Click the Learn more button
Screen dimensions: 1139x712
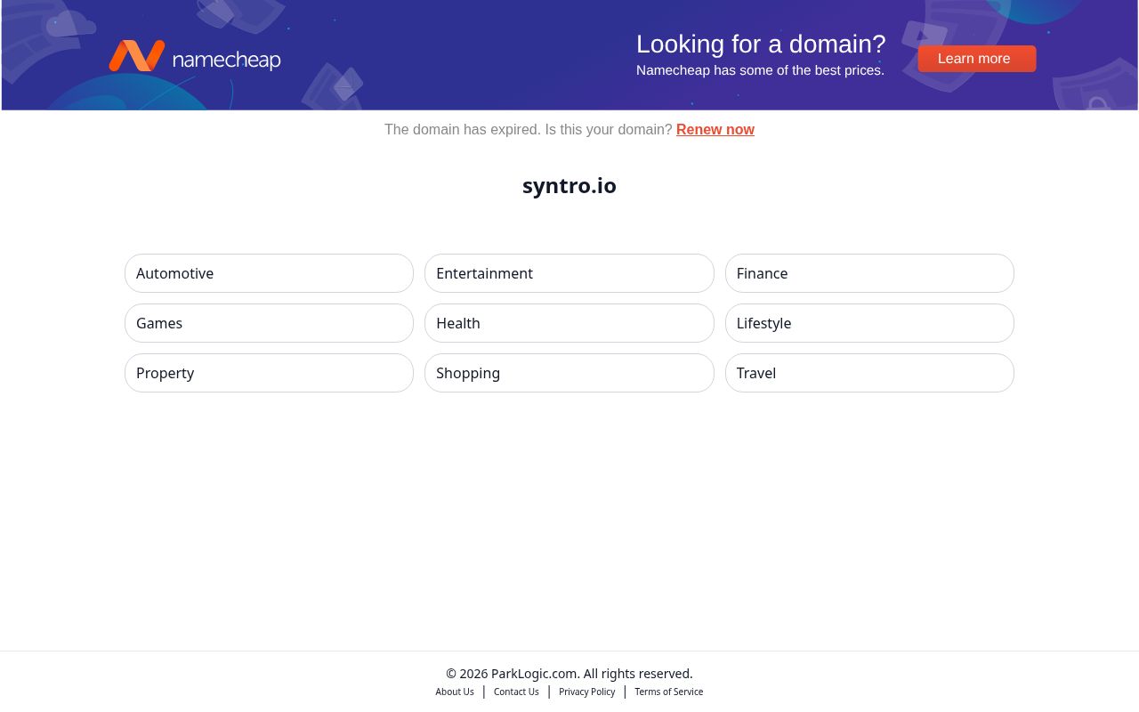pyautogui.click(x=973, y=59)
